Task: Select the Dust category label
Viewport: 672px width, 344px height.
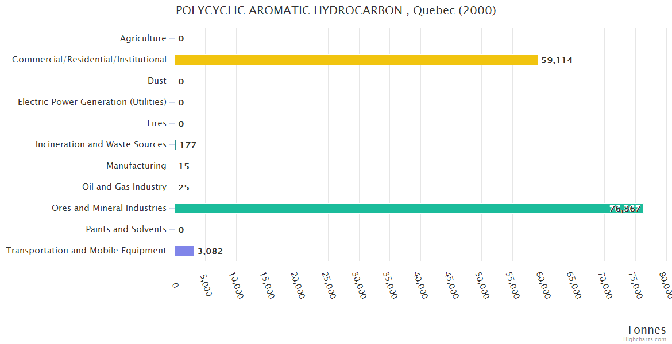Action: click(x=157, y=81)
